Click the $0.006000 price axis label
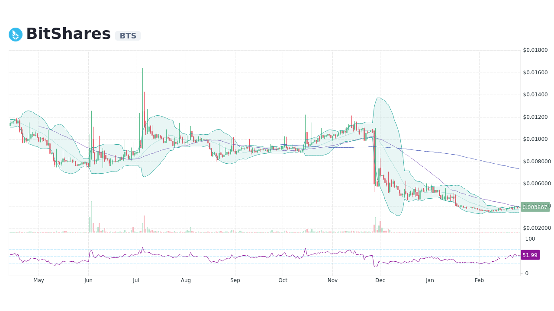 [537, 184]
